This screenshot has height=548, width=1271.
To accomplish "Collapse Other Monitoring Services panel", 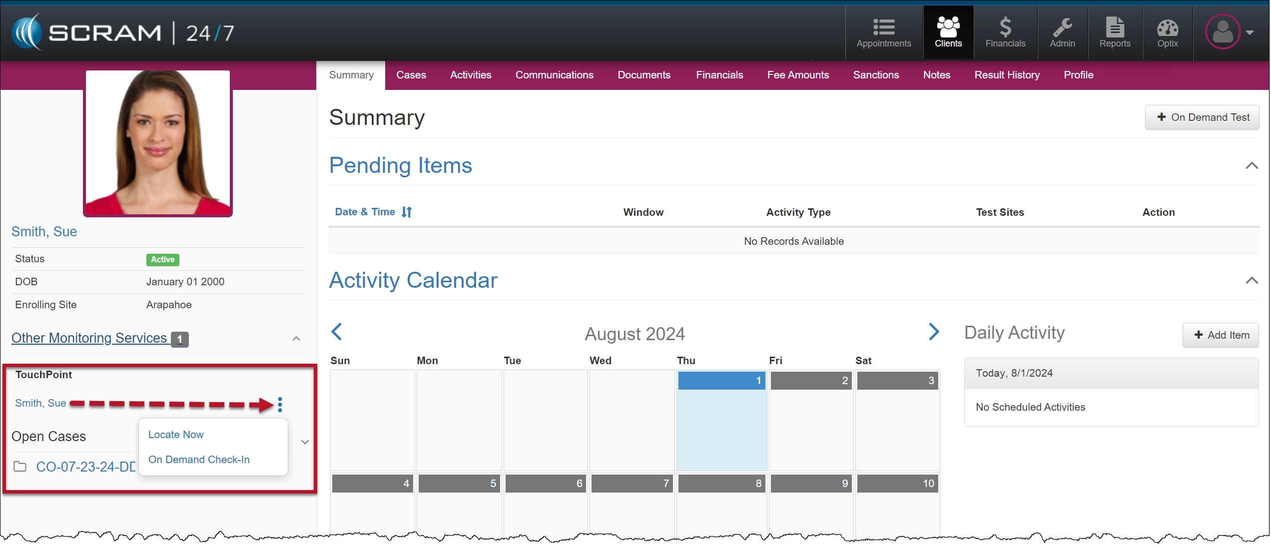I will click(x=296, y=339).
